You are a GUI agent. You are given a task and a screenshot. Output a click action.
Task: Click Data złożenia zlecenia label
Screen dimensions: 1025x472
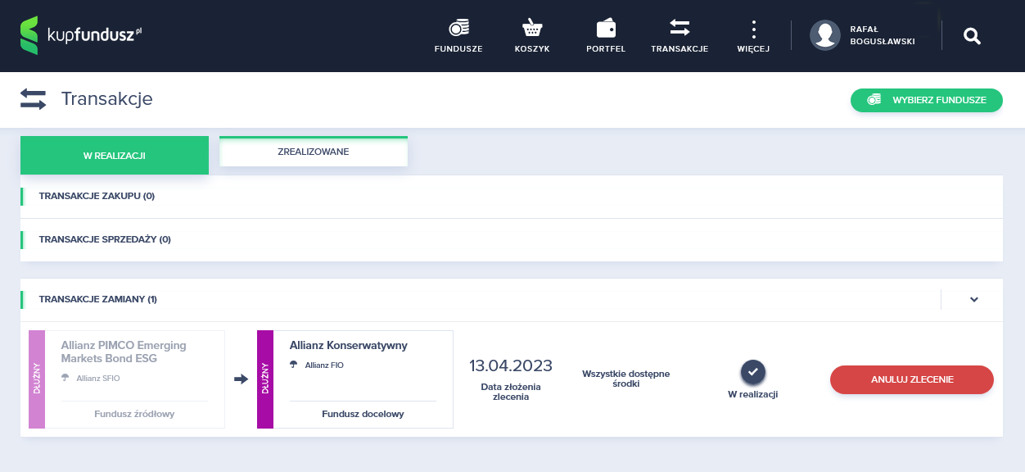[511, 392]
